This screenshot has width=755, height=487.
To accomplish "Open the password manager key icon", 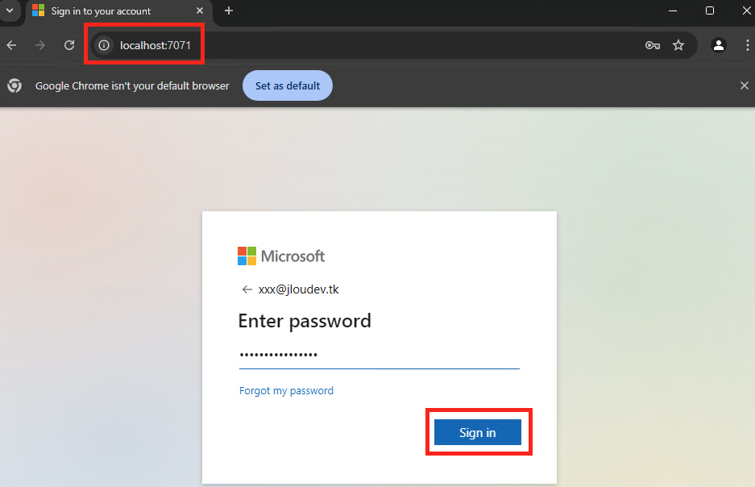I will [653, 45].
